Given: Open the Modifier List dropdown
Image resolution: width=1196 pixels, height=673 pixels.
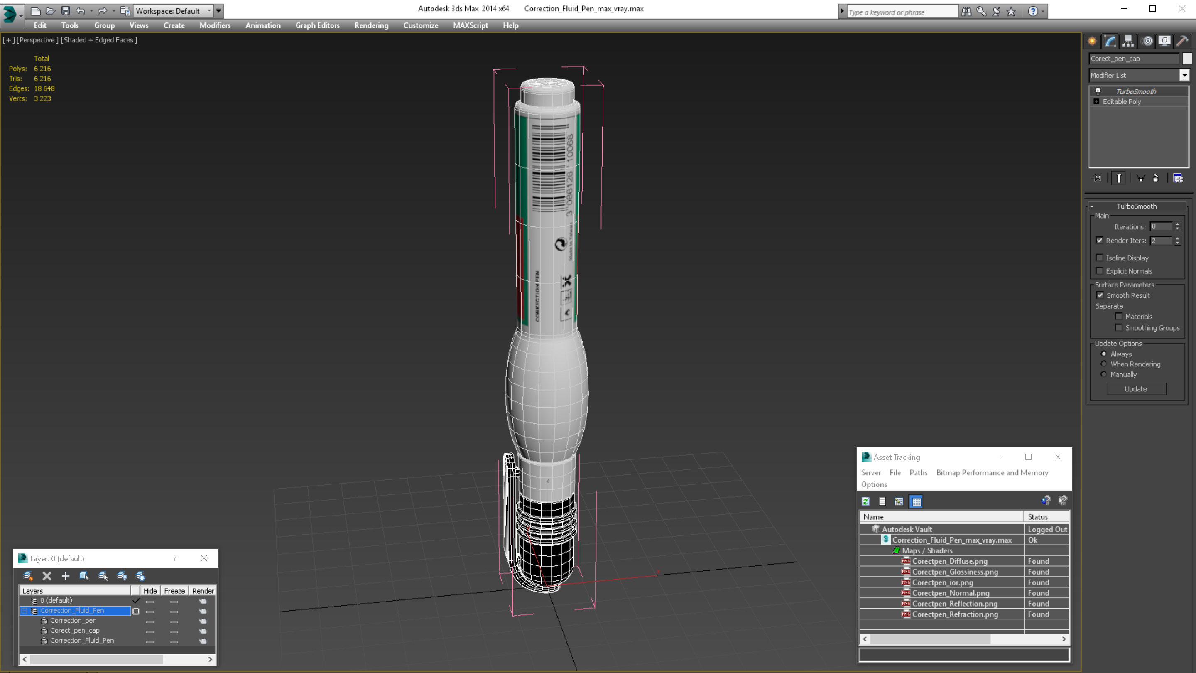Looking at the screenshot, I should coord(1184,75).
